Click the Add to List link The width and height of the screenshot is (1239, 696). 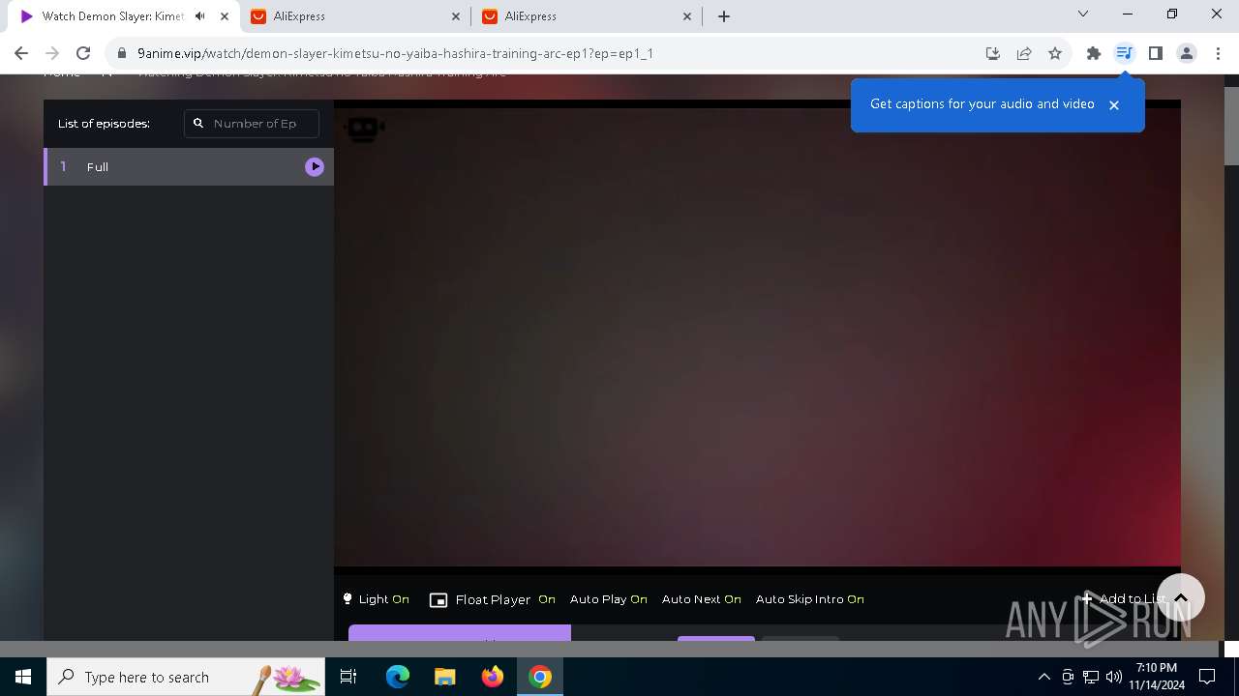(1123, 599)
